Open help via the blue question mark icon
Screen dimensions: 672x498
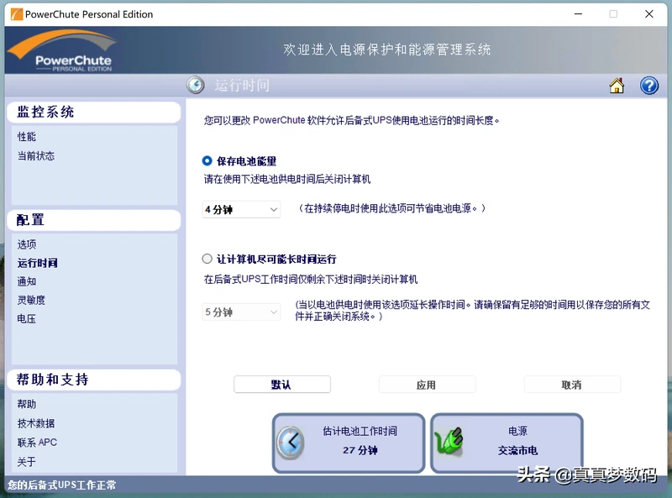click(648, 86)
